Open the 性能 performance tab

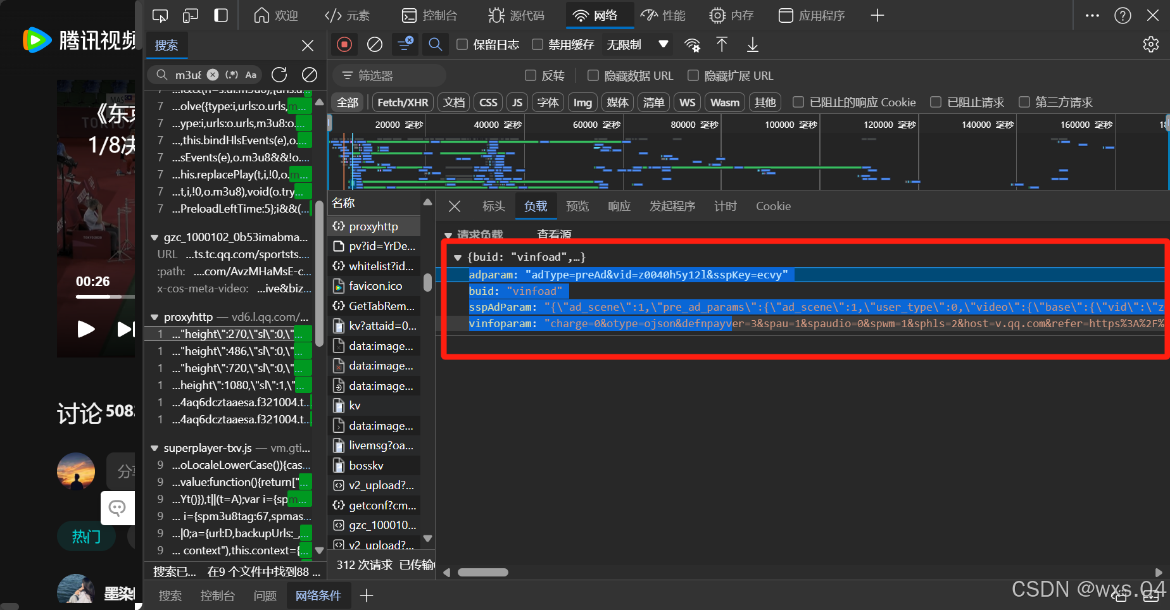click(663, 15)
